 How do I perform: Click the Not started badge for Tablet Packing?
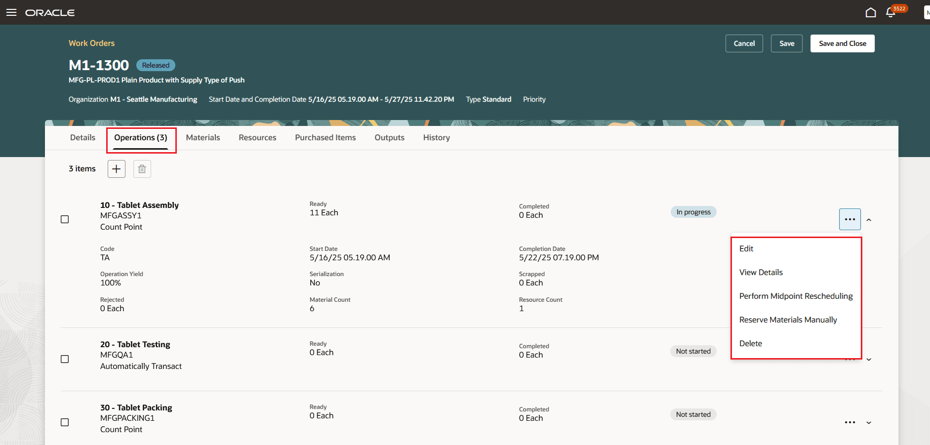click(x=693, y=414)
